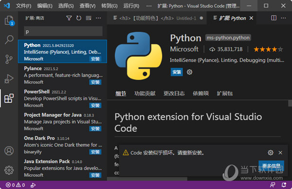The height and width of the screenshot is (189, 292).
Task: Click the debug launch icon in status bar
Action: (33, 185)
